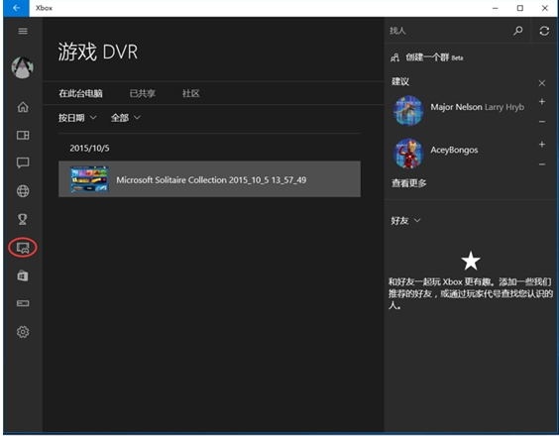
Task: Open the Microsoft Solitaire Collection clip
Action: 209,179
